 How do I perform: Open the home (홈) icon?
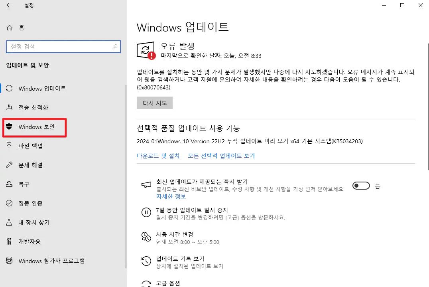tap(10, 28)
